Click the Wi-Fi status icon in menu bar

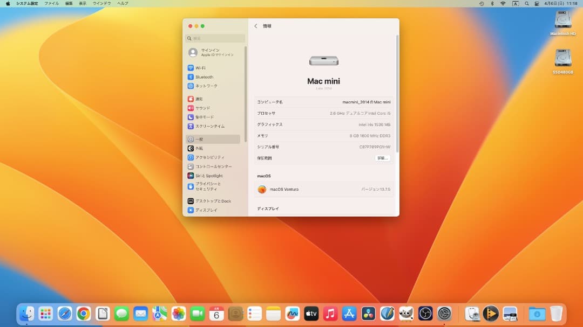click(503, 3)
